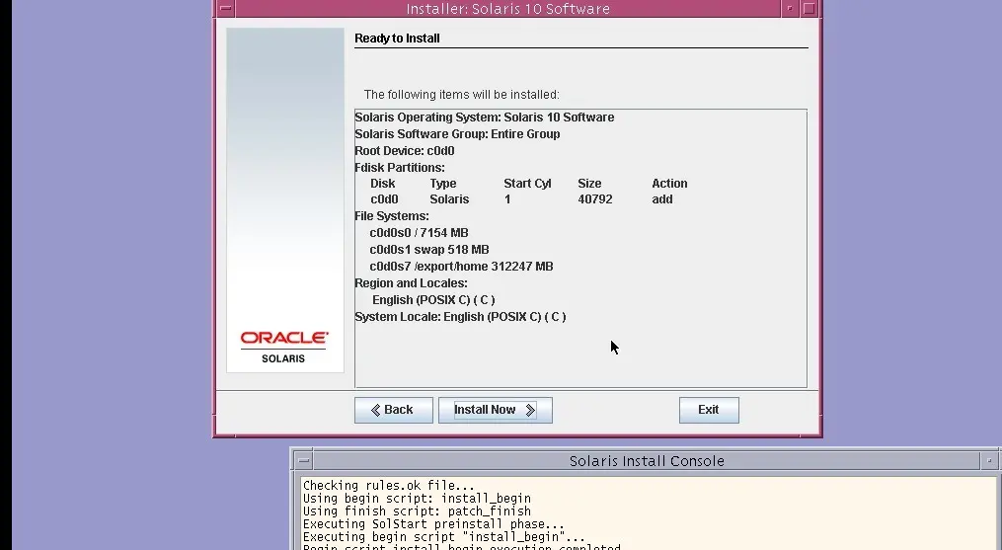
Task: Click the 'Disk' column header
Action: click(x=383, y=184)
